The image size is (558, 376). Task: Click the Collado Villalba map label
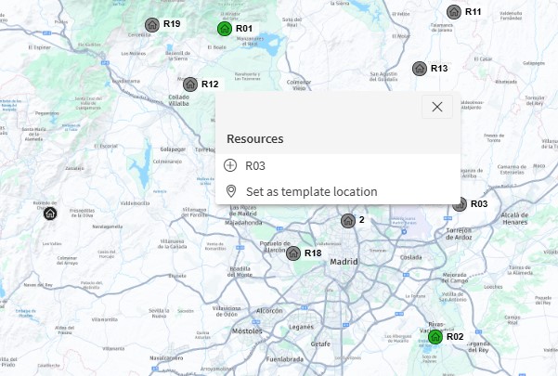tap(178, 100)
